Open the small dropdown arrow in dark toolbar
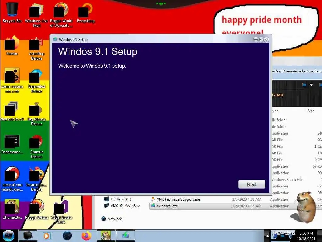This screenshot has width=322, height=242. coord(311,85)
